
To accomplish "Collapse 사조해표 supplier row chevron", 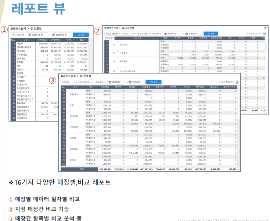I will coord(118,51).
